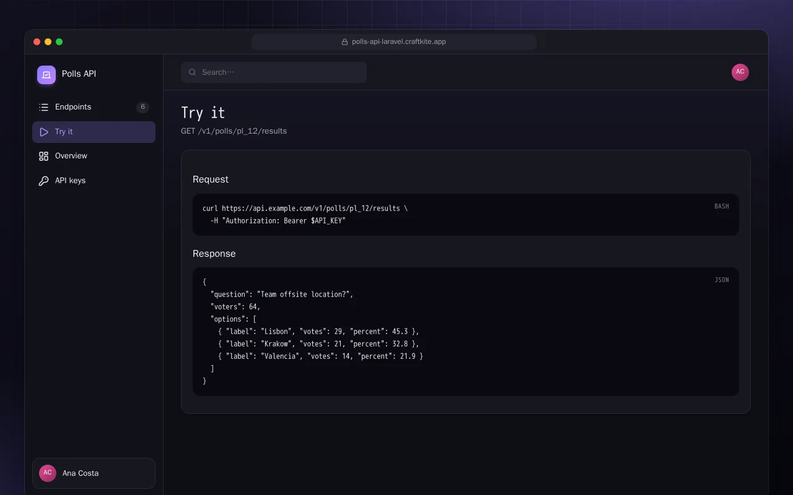
Task: Click the "question" line in response
Action: pyautogui.click(x=282, y=295)
